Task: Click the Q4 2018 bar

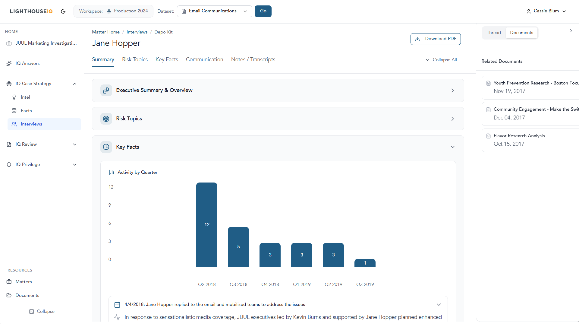Action: (270, 255)
